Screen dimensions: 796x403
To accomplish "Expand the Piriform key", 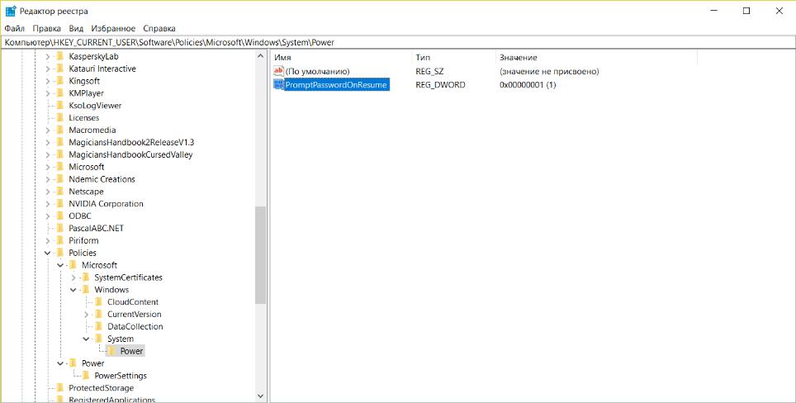I will pyautogui.click(x=48, y=240).
